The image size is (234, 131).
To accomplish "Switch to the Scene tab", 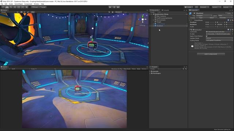I will click(x=4, y=10).
